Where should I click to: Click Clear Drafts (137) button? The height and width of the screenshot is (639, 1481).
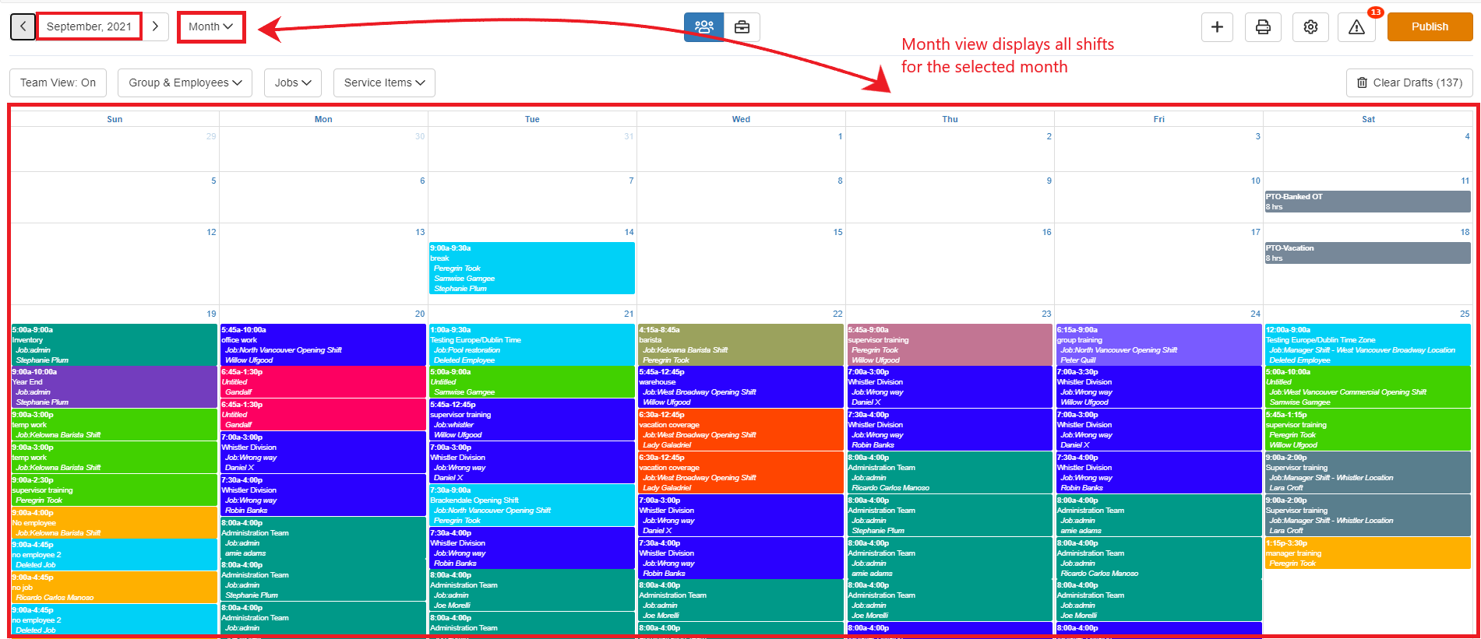point(1409,83)
